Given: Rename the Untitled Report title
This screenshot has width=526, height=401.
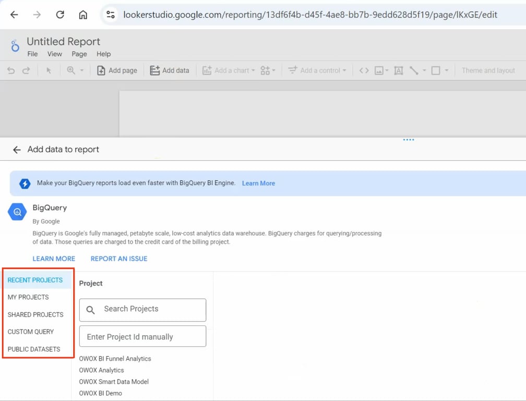Looking at the screenshot, I should tap(64, 42).
